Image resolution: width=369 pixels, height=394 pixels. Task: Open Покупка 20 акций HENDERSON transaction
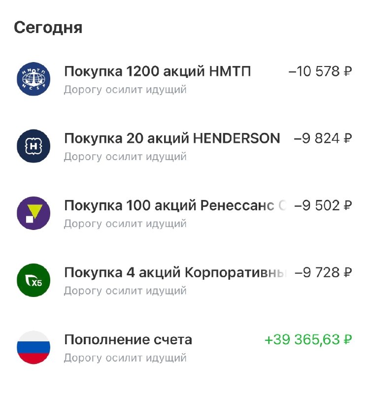point(172,139)
